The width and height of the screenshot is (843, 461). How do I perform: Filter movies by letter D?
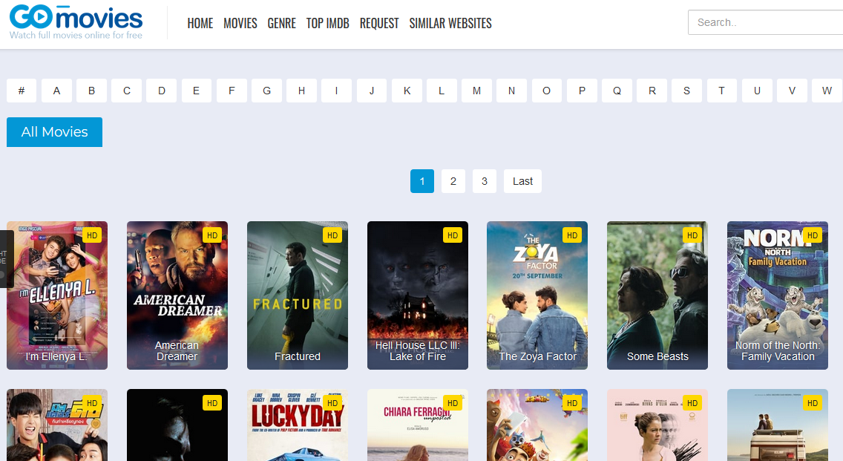click(x=161, y=91)
